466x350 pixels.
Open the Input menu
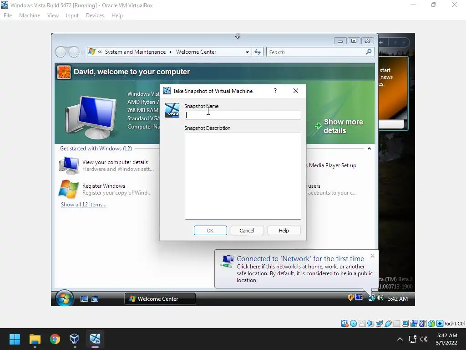[72, 15]
